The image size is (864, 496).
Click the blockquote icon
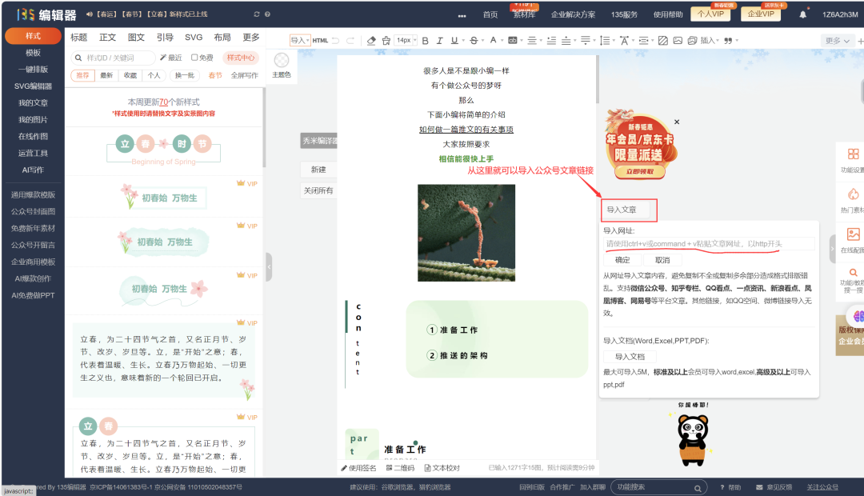[x=728, y=40]
